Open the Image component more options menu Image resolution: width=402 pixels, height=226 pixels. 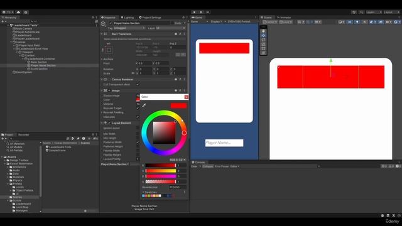[184, 90]
